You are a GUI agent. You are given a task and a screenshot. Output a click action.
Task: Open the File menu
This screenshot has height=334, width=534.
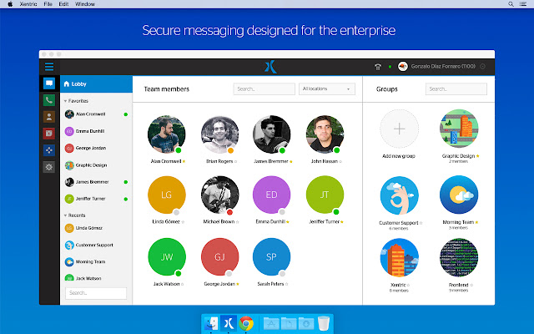coord(50,5)
